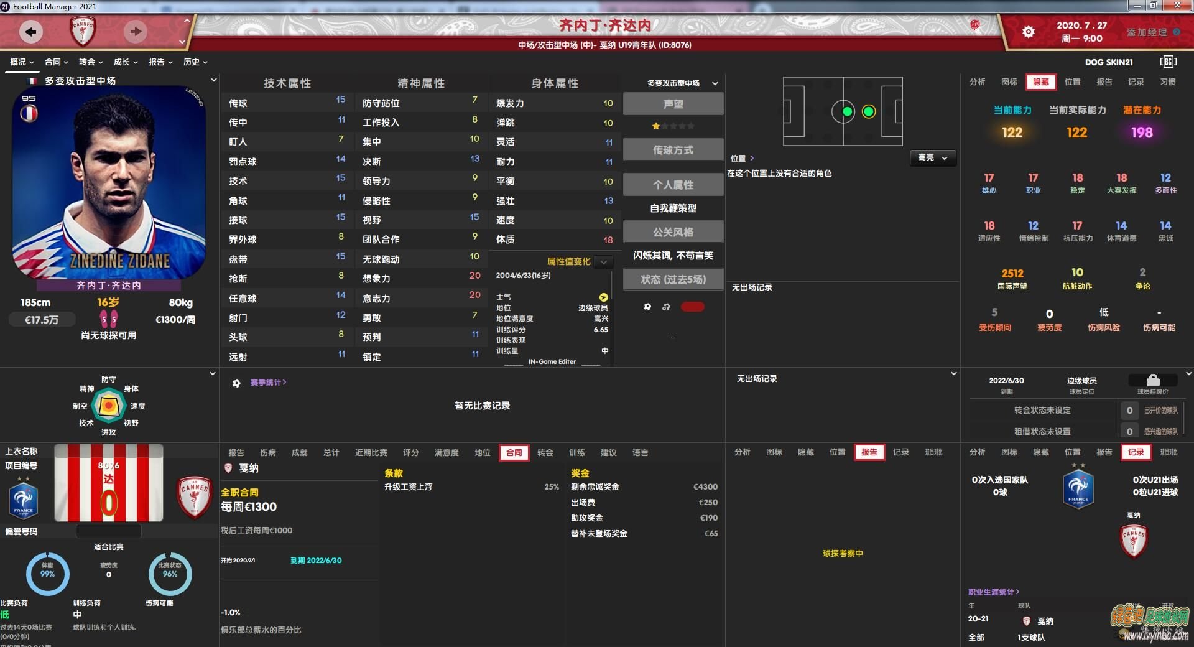Screen dimensions: 1194x647
Task: Select the attacking midfield green position dot
Action: coord(869,111)
